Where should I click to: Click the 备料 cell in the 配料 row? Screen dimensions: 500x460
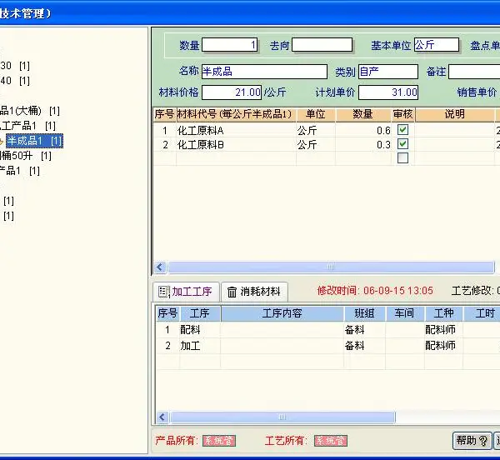click(x=364, y=330)
